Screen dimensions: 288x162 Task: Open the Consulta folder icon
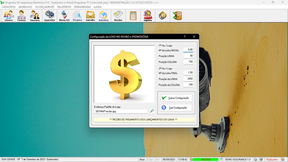tap(90, 16)
